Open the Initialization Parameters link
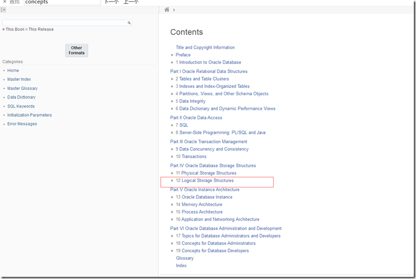Screen dimensions: 416x279 (29, 115)
